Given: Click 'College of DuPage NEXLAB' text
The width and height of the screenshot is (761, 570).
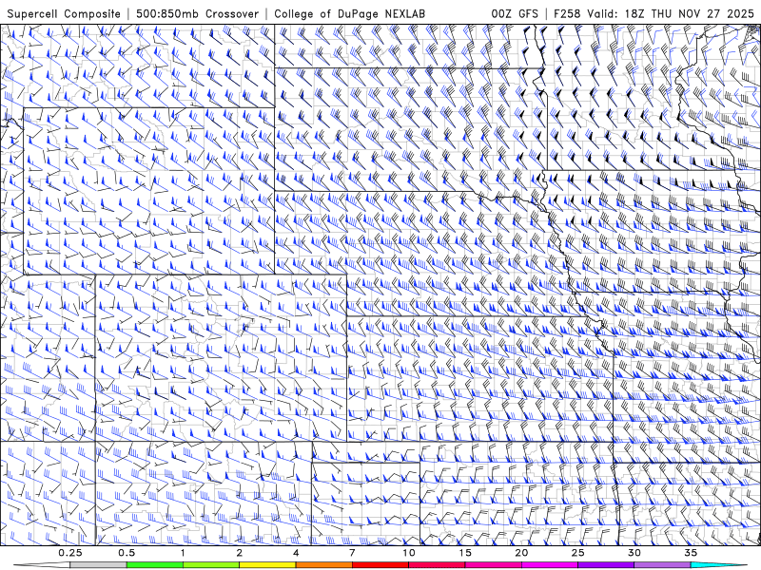Looking at the screenshot, I should click(x=349, y=13).
